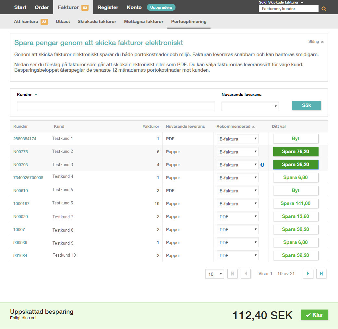Click the teal Sök button

(306, 105)
